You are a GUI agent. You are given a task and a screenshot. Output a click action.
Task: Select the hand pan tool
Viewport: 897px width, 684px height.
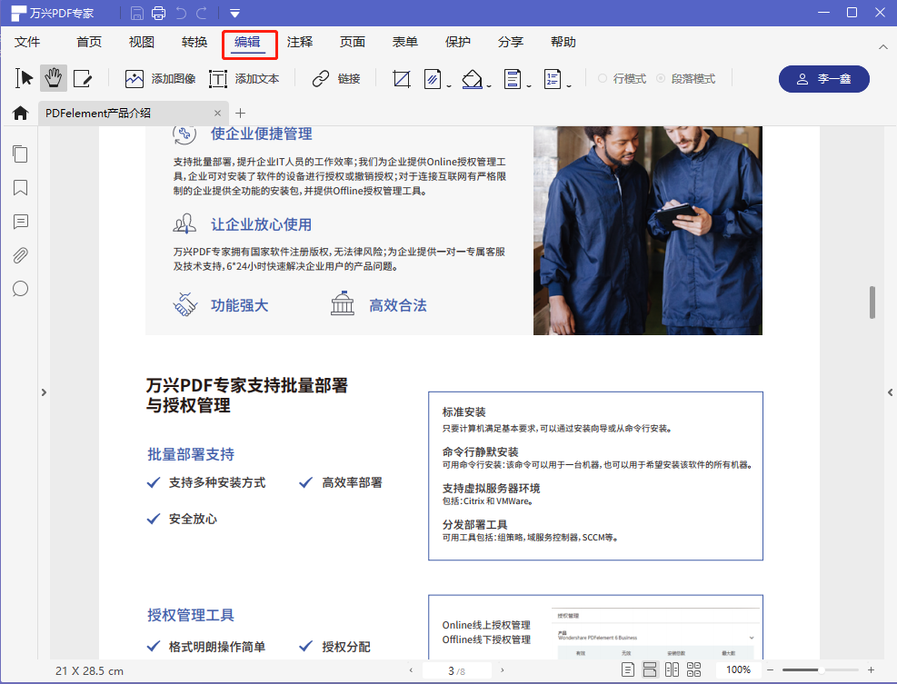pos(53,78)
